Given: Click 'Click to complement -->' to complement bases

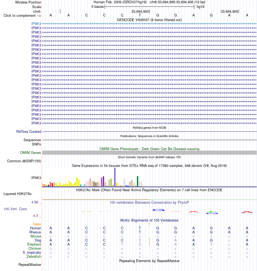Looking at the screenshot, I should point(22,16).
